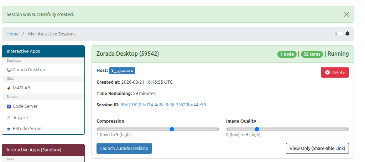Viewport: 365px width, 162px height.
Task: Click the Time Remaining 59 minutes text
Action: click(126, 93)
